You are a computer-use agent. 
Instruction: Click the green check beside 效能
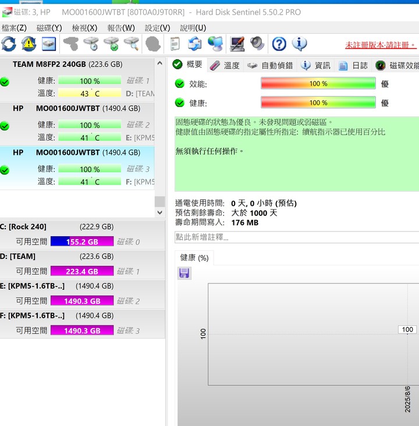point(180,84)
